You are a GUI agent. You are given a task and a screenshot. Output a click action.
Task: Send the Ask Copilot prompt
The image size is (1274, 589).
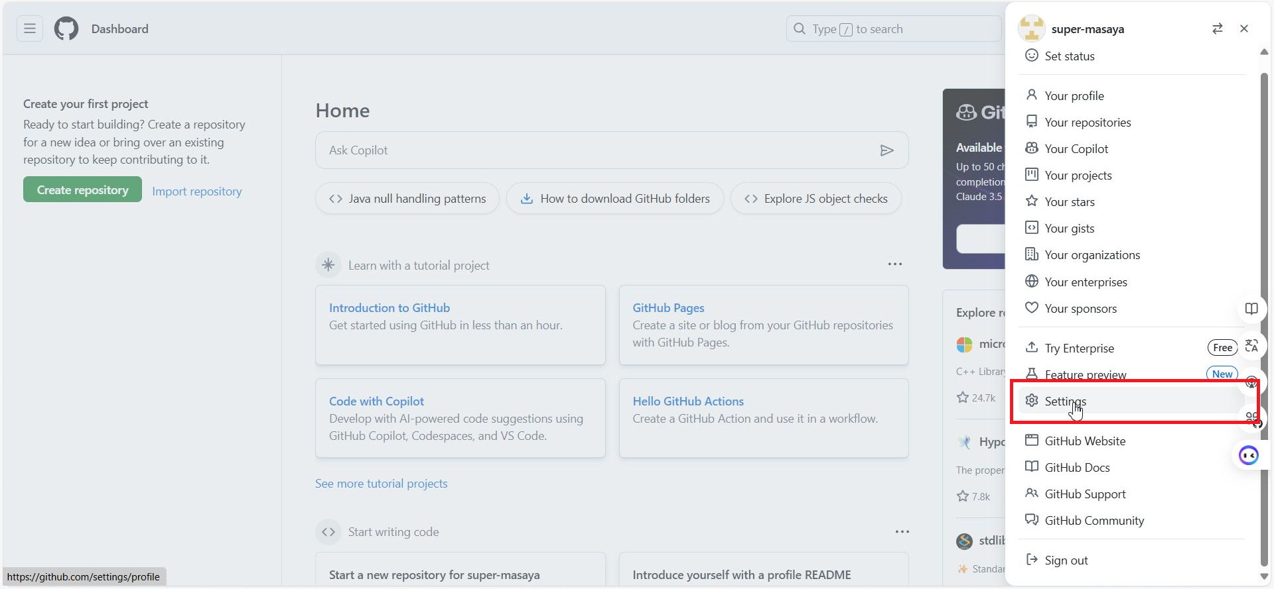pyautogui.click(x=886, y=150)
